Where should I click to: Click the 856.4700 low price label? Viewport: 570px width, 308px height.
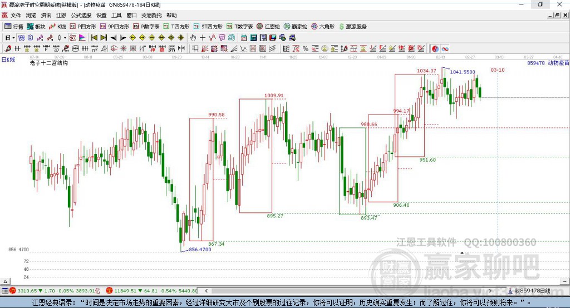point(200,249)
